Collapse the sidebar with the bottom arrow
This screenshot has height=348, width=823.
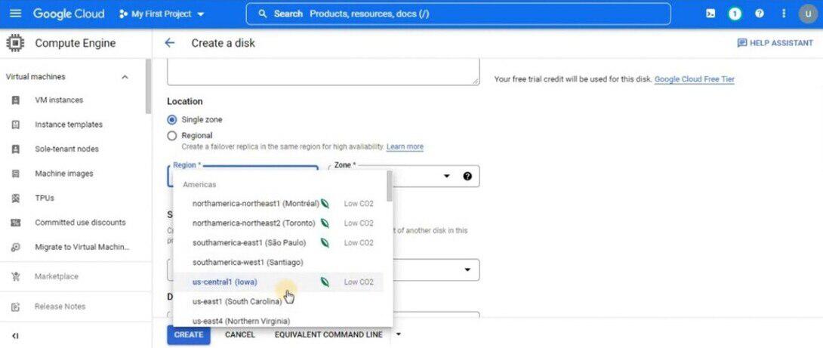tap(15, 336)
